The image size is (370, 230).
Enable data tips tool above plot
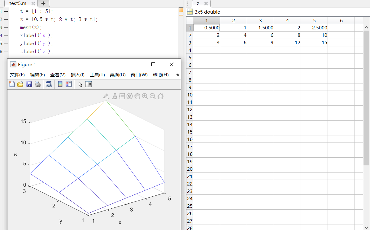pyautogui.click(x=122, y=96)
